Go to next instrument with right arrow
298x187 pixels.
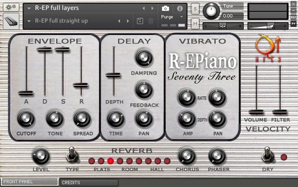[153, 8]
